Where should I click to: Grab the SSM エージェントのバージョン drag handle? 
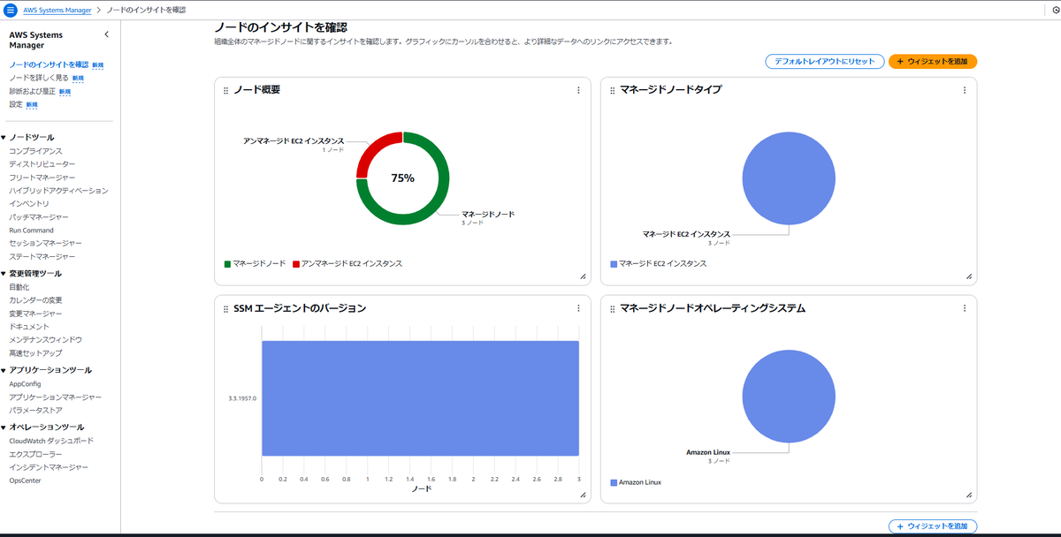(225, 308)
